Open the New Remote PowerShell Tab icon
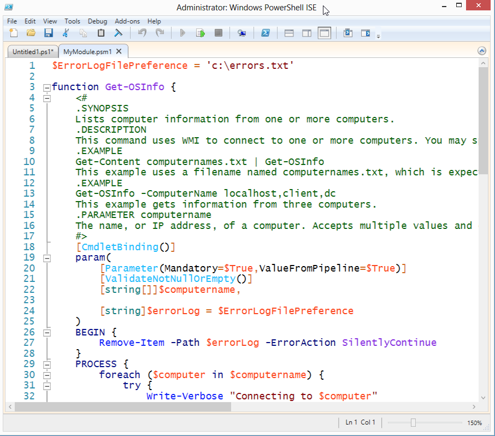Screen dimensions: 495x436 [241, 33]
